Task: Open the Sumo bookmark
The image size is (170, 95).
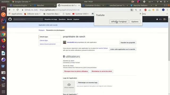Action: click(x=67, y=14)
